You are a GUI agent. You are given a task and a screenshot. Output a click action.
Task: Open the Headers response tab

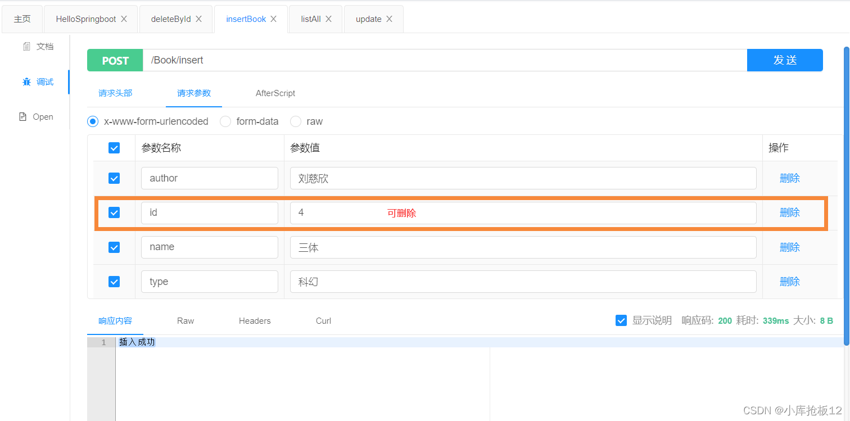[255, 321]
